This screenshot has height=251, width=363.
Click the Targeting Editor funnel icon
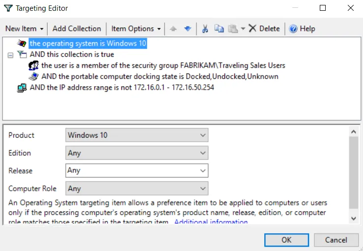(8, 8)
